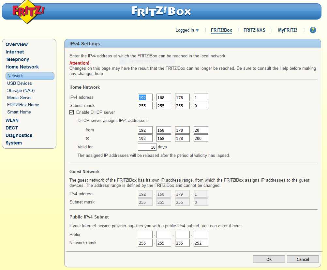Viewport: 327px width, 270px height.
Task: Expand the WLAN menu section
Action: pos(12,120)
